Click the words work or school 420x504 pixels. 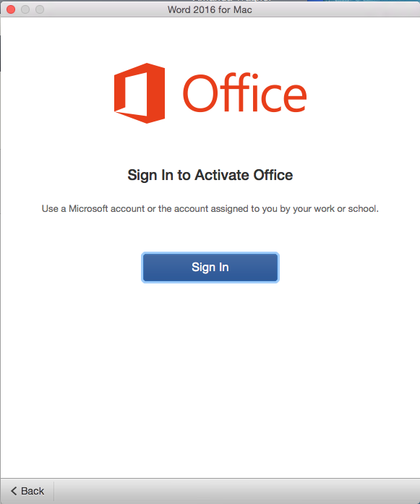[346, 208]
